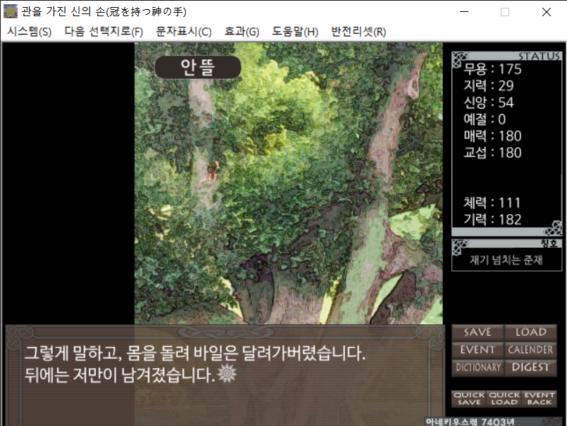The width and height of the screenshot is (567, 426).
Task: Open the 다음 선택지로(F) menu
Action: (104, 32)
